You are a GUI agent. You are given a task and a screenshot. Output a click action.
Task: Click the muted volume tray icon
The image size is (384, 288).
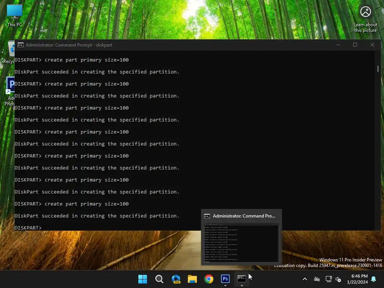338,279
